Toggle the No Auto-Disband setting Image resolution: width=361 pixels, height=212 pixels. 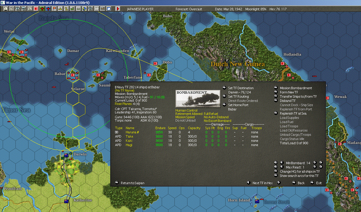(216, 117)
